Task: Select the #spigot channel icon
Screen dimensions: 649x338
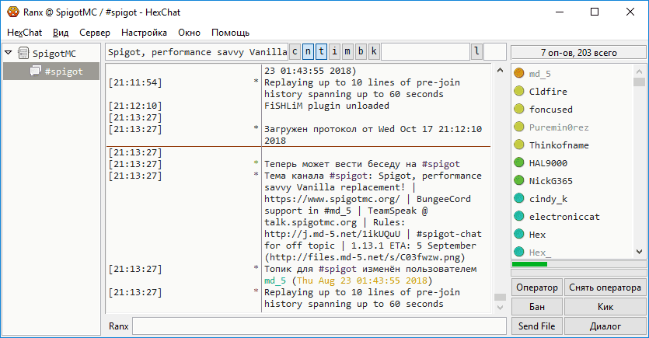Action: [36, 71]
